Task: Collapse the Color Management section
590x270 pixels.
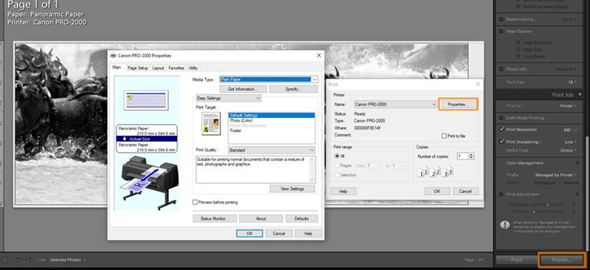Action: [x=577, y=163]
